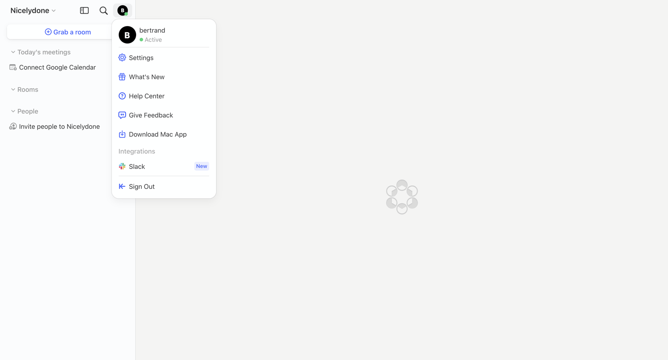Click the large bertrand avatar in menu
Image resolution: width=668 pixels, height=360 pixels.
127,35
